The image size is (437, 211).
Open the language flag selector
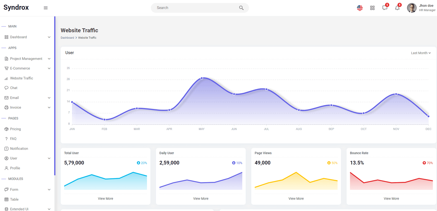[x=360, y=8]
